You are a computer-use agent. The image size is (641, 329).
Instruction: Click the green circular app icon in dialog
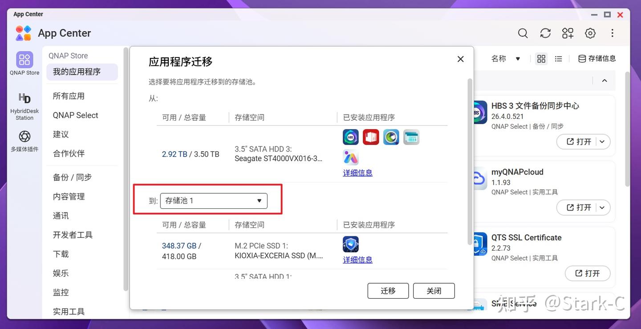[391, 137]
